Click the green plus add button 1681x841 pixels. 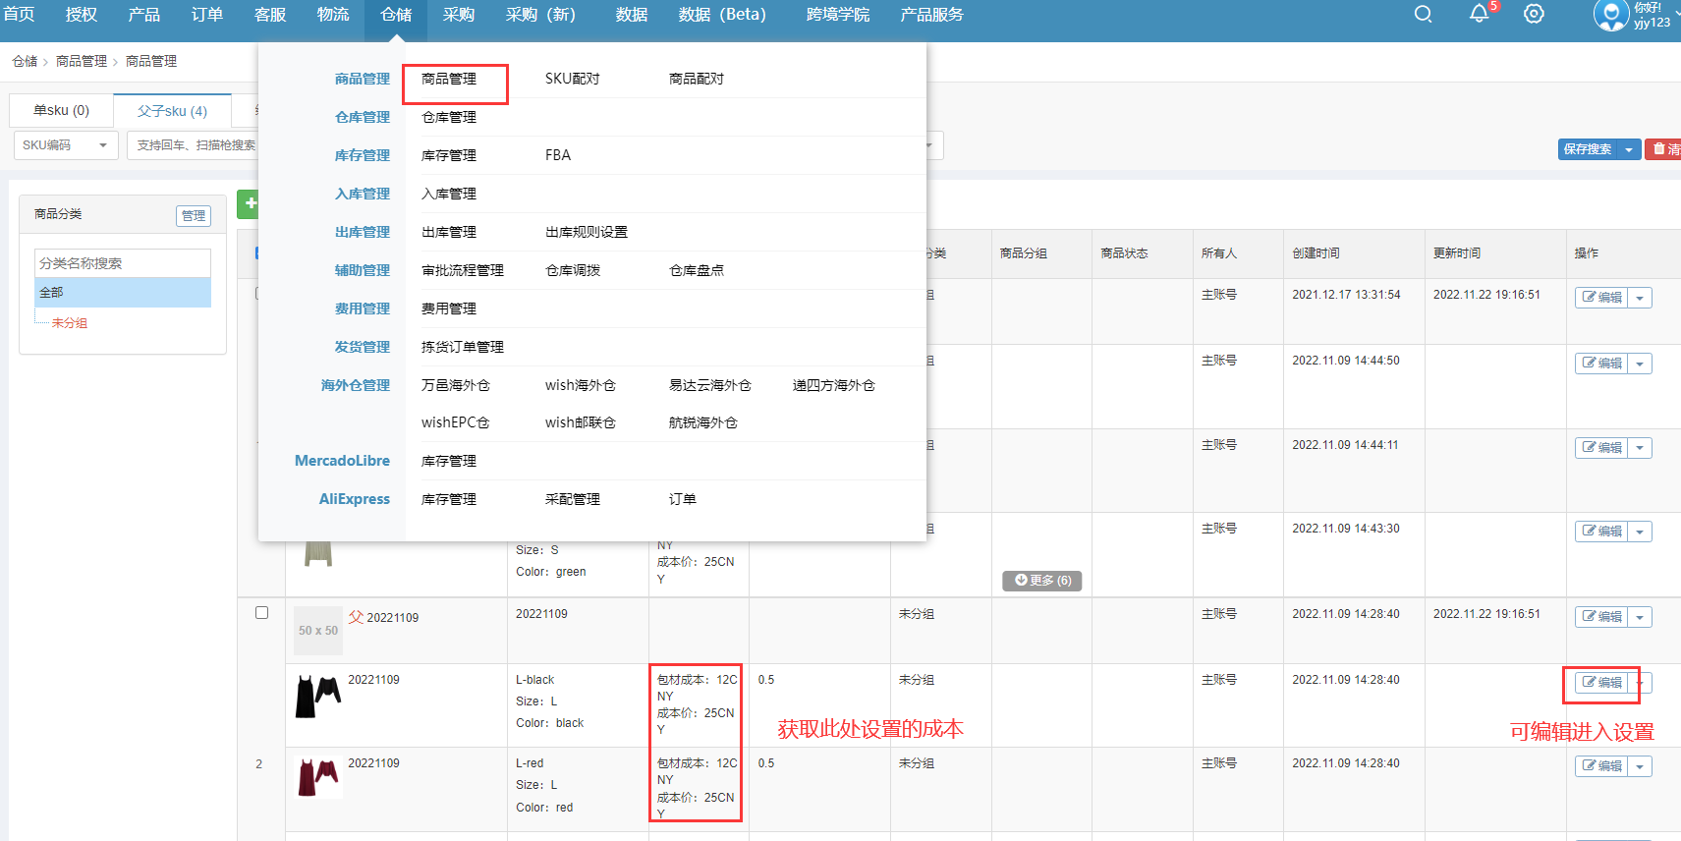click(x=250, y=203)
